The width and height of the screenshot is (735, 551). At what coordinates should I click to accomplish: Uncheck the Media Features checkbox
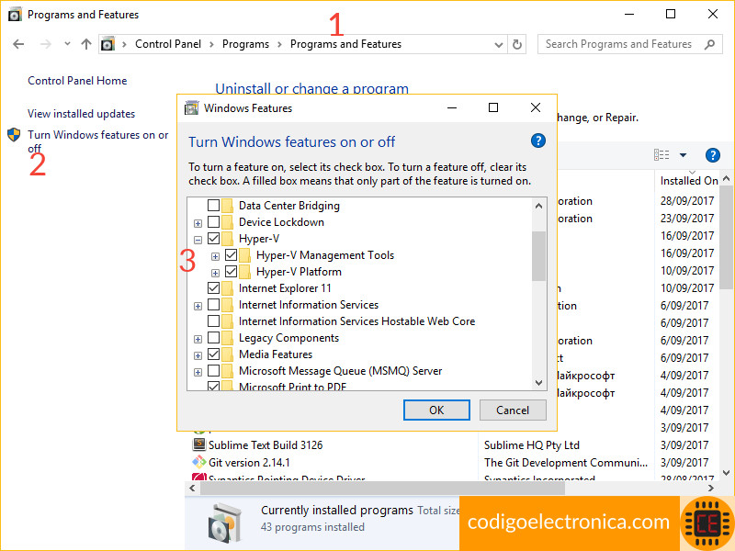[213, 354]
